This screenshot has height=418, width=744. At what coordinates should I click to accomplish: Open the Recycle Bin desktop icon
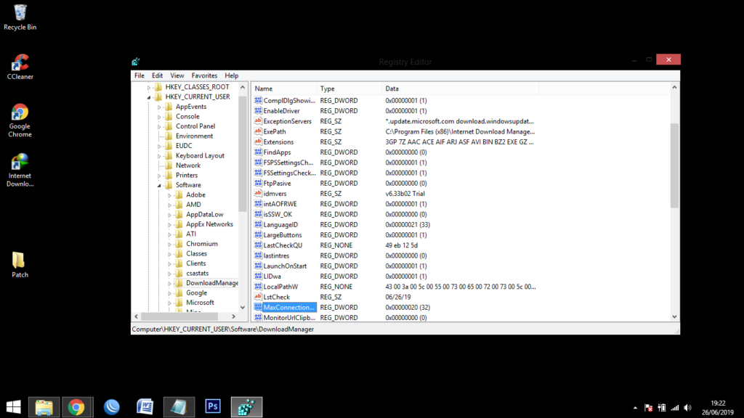click(x=20, y=17)
